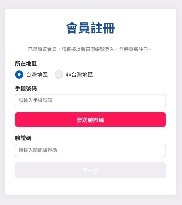
Task: Click the 請輸入簡訊驗證碼 placeholder text
Action: [38, 150]
